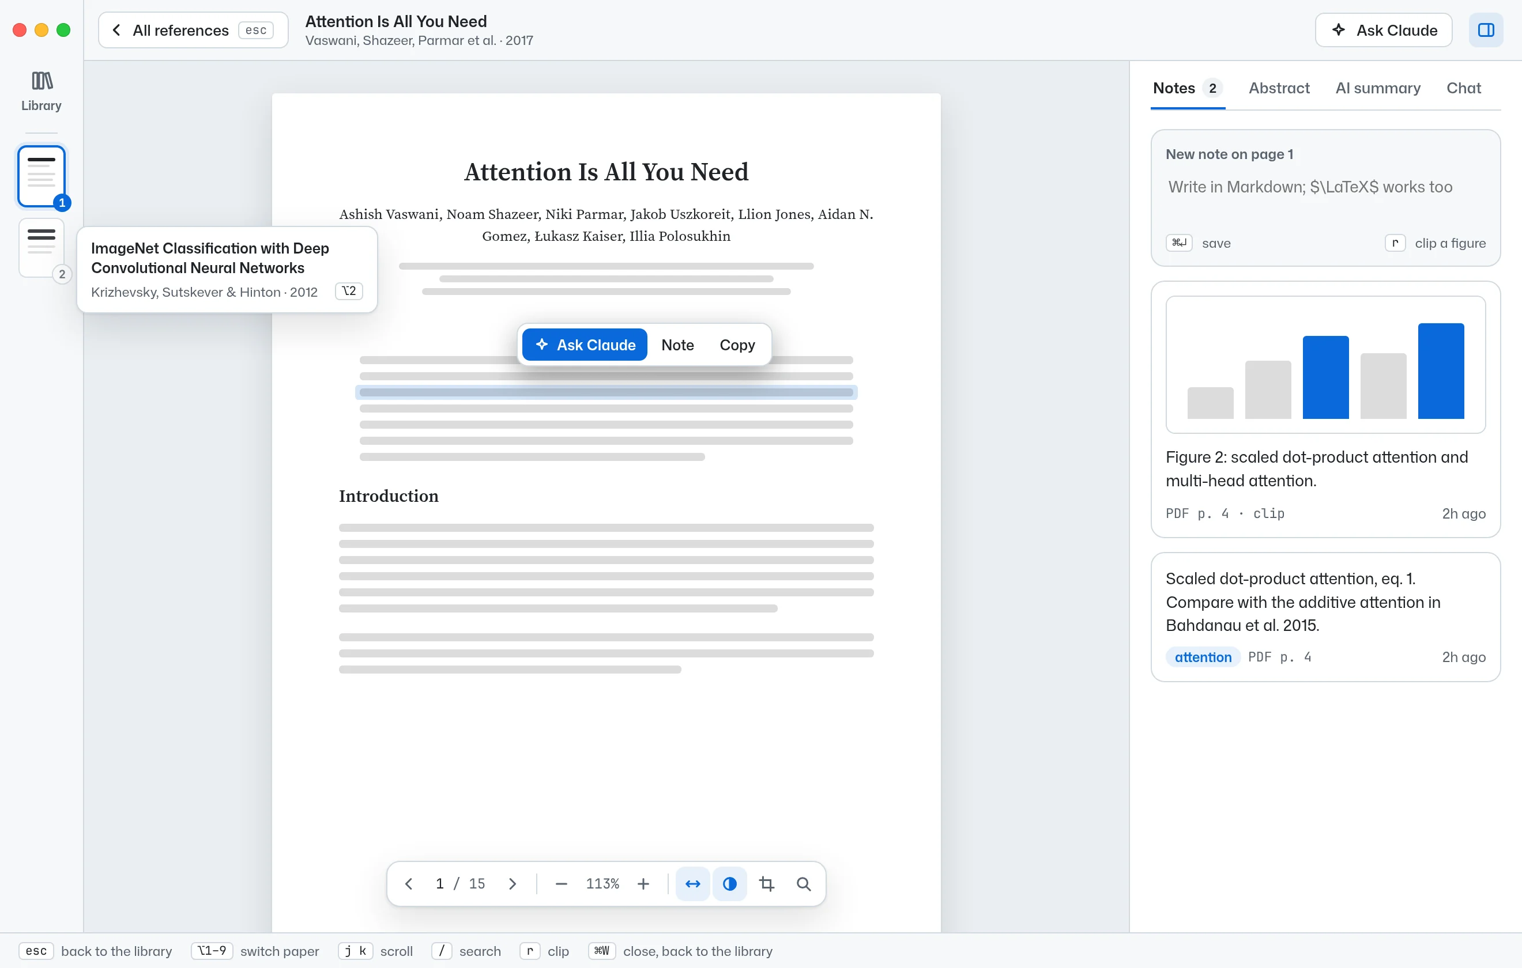Click the j k scroll shortcut hint
Viewport: 1522px width, 968px height.
tap(375, 951)
